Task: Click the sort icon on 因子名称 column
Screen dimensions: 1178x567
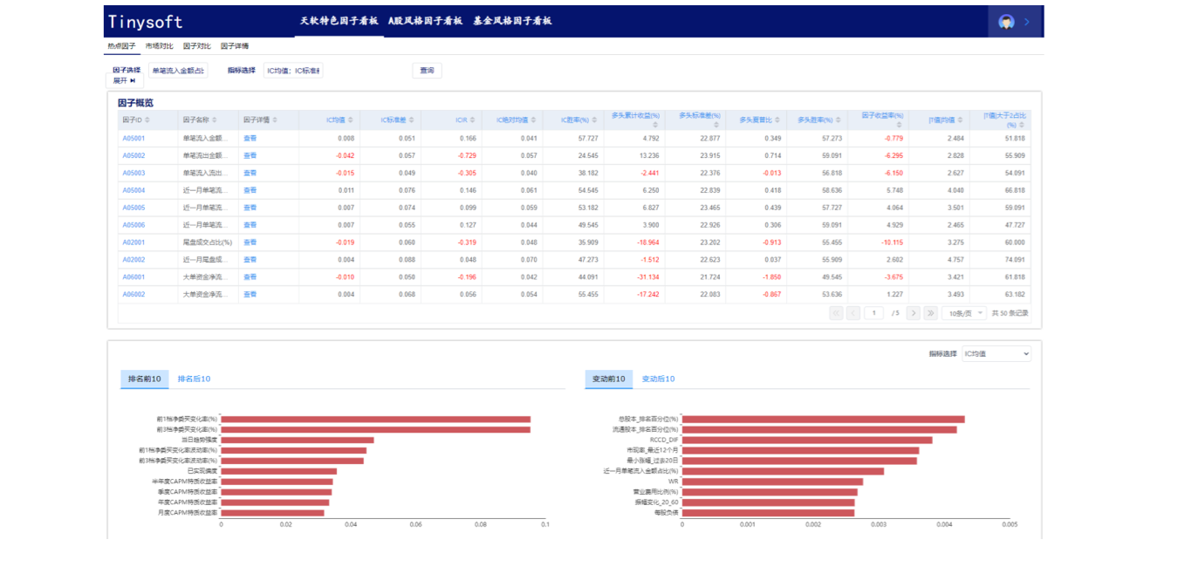Action: click(215, 120)
